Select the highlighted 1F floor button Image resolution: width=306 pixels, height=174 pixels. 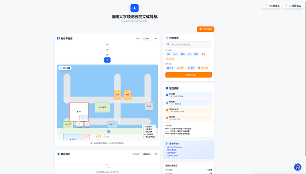pyautogui.click(x=107, y=60)
